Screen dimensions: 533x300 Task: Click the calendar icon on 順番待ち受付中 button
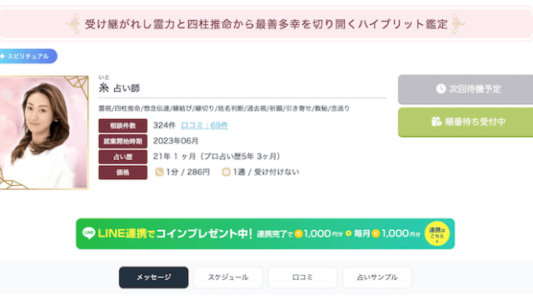[x=436, y=122]
